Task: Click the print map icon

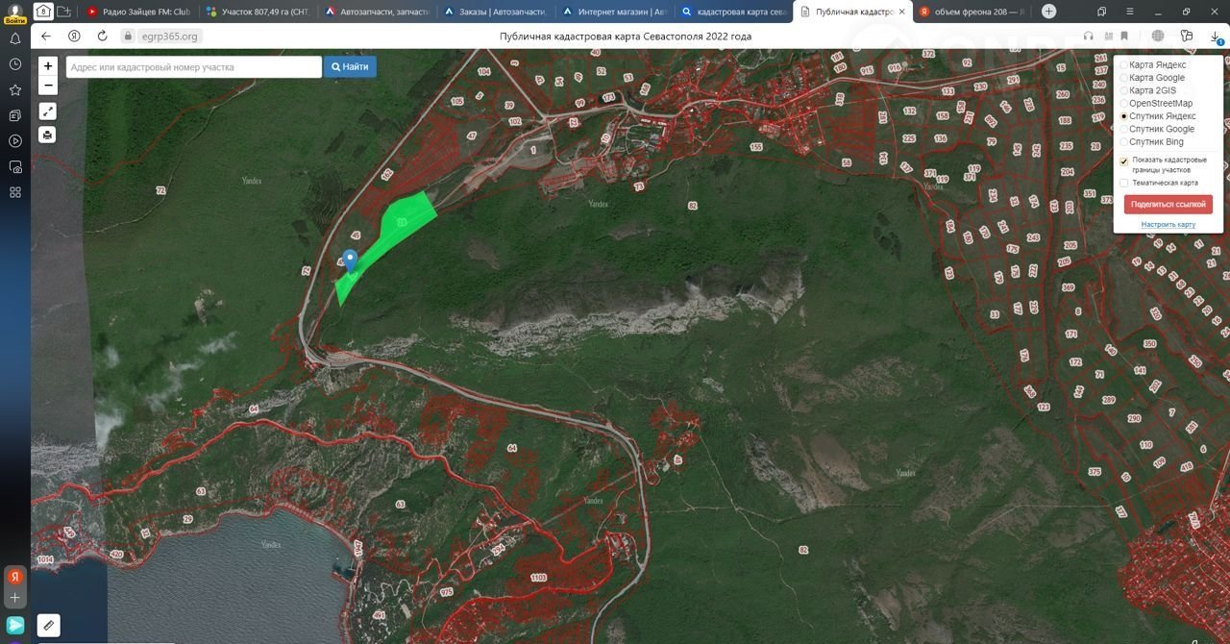Action: [x=48, y=135]
